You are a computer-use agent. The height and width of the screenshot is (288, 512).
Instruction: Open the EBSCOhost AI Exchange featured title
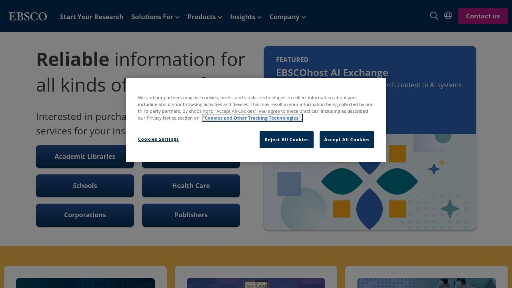point(332,72)
